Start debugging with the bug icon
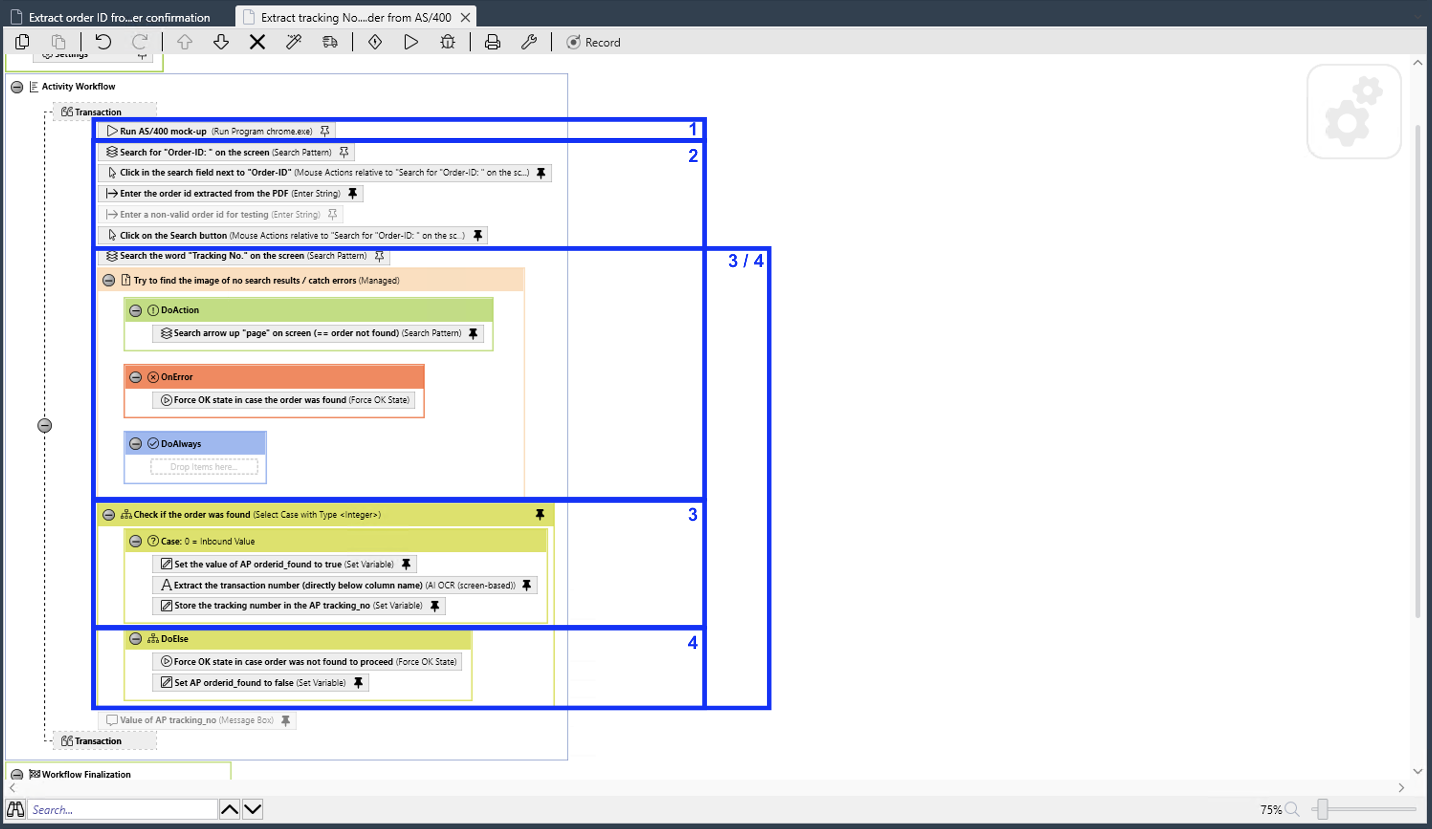 coord(448,42)
